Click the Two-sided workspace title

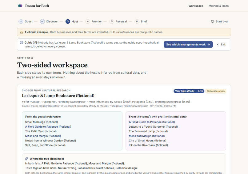click(x=52, y=65)
